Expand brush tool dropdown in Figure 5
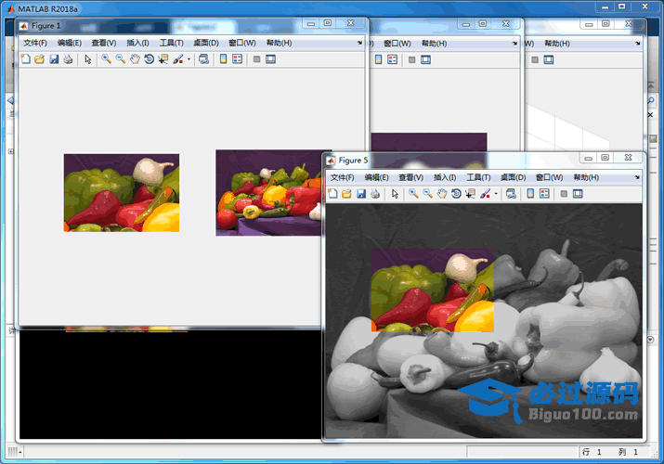The height and width of the screenshot is (464, 664). (x=496, y=194)
